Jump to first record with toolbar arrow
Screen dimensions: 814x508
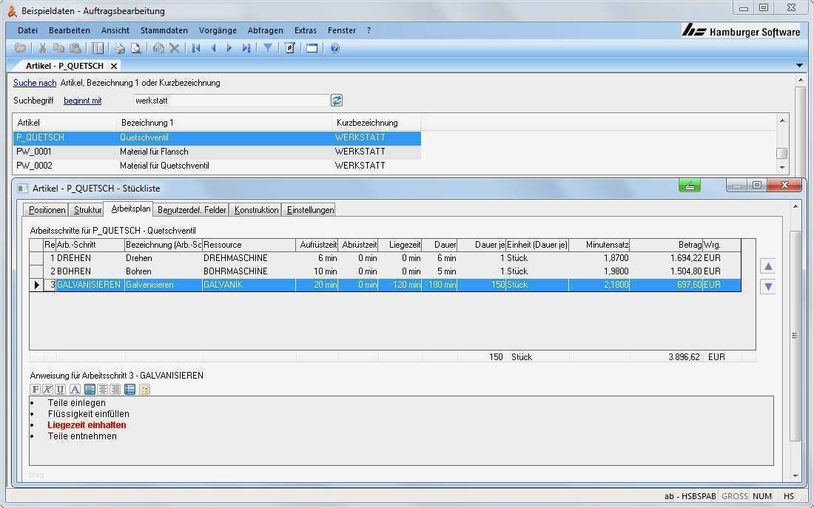point(196,48)
